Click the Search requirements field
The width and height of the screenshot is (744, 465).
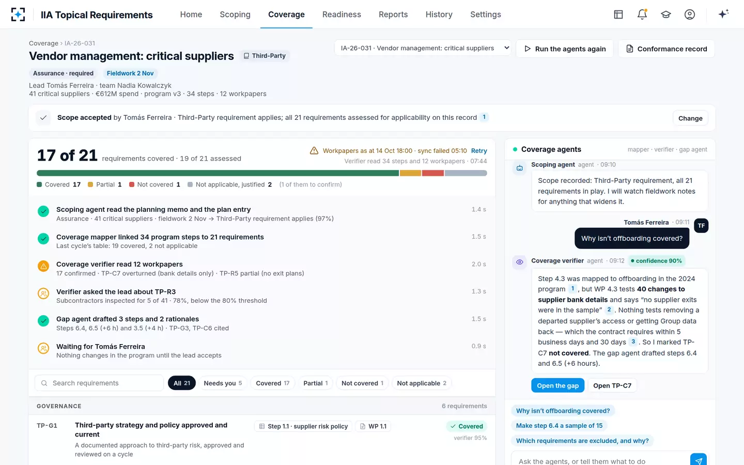tap(99, 383)
